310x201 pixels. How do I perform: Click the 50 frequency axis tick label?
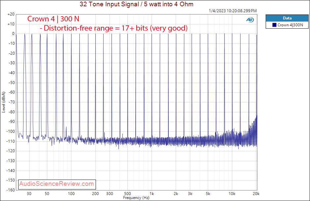[47, 194]
